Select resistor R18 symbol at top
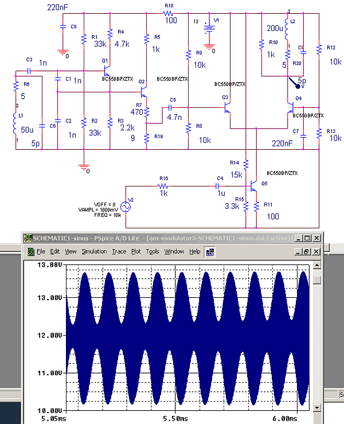Screen dimensions: 344x424 167,13
